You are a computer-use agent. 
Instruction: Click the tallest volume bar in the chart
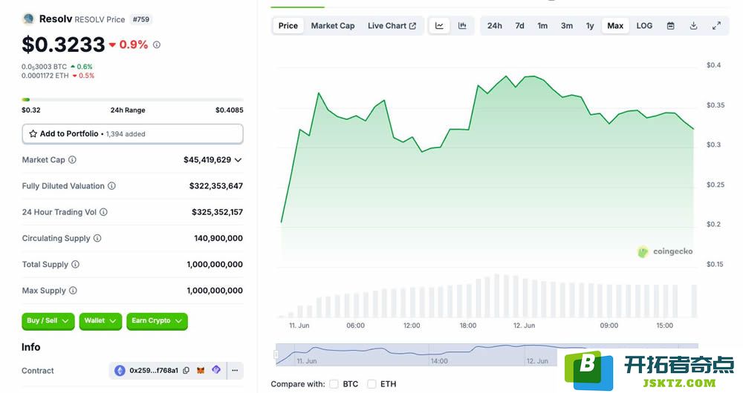[496, 296]
